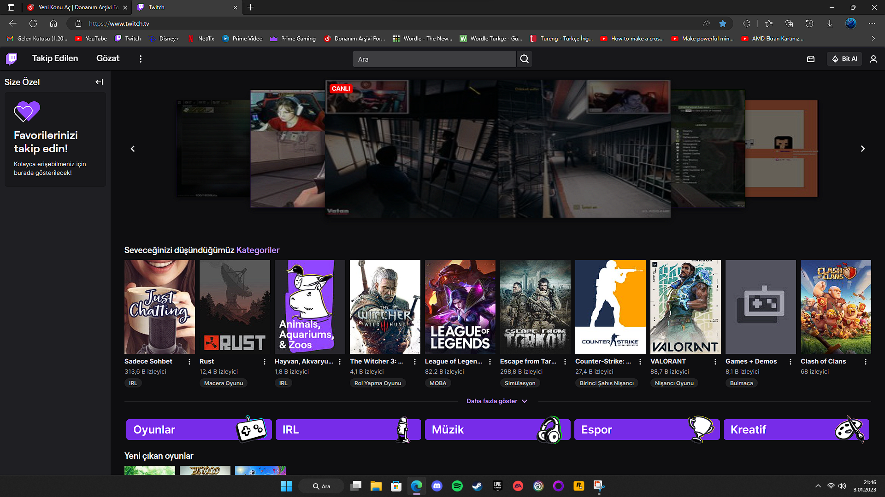885x497 pixels.
Task: Open options menu for Clash of Clans category
Action: pos(866,362)
